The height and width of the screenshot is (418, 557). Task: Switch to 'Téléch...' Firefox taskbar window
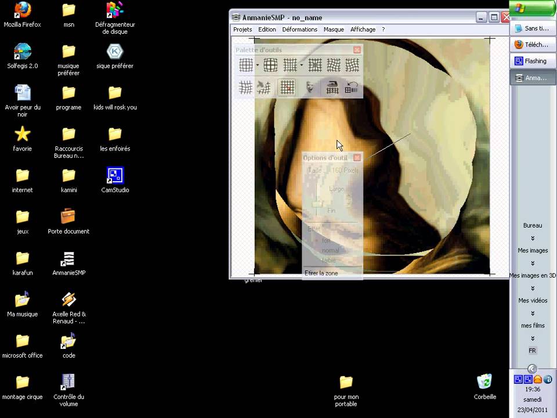tap(533, 45)
